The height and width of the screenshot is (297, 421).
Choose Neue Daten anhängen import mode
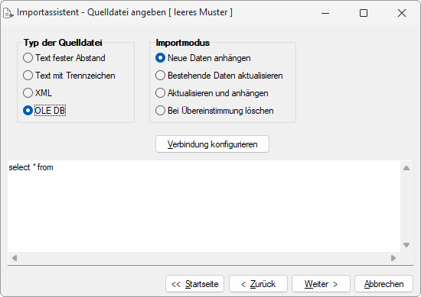(203, 58)
